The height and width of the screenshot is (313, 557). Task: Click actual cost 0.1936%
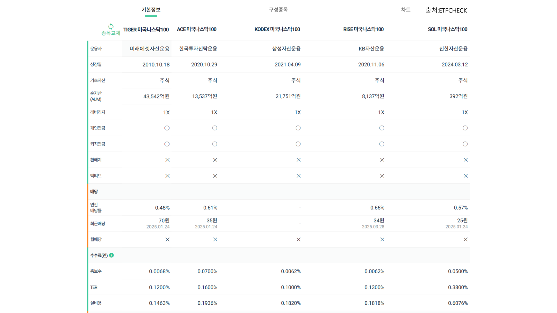click(207, 303)
